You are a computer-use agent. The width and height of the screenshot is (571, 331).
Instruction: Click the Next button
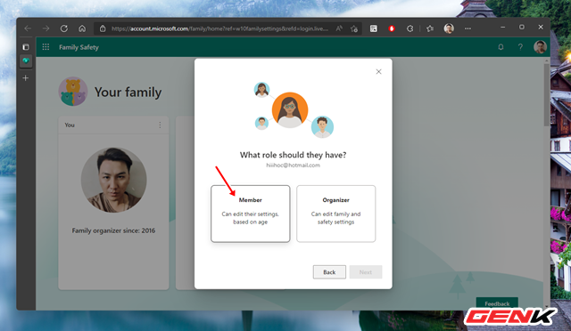coord(366,272)
